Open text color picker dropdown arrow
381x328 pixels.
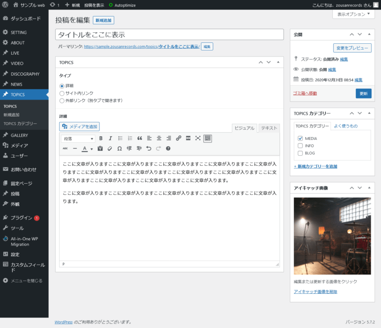pyautogui.click(x=92, y=149)
